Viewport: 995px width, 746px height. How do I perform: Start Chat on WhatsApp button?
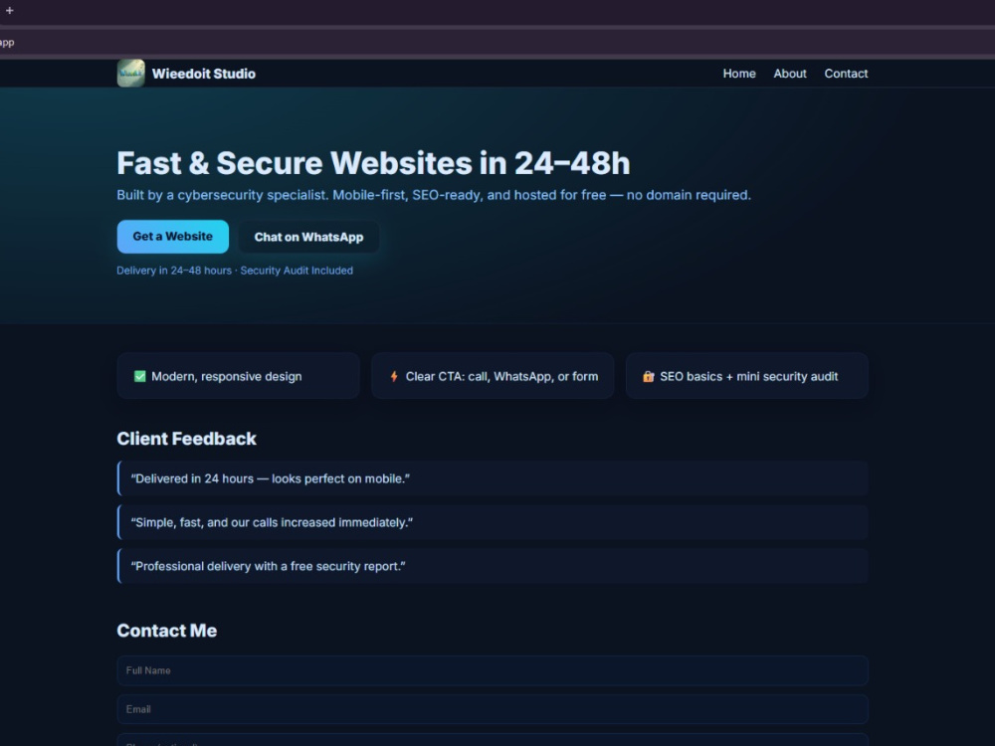point(309,238)
